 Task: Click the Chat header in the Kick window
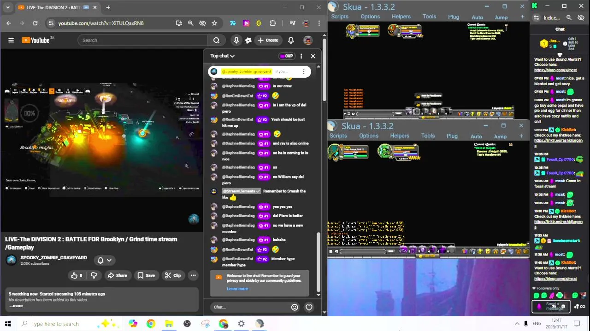[x=560, y=29]
